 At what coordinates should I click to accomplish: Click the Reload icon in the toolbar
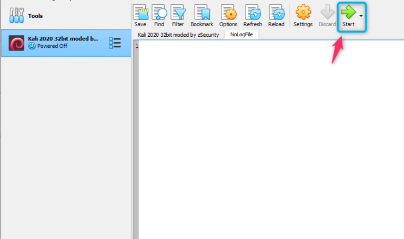276,13
